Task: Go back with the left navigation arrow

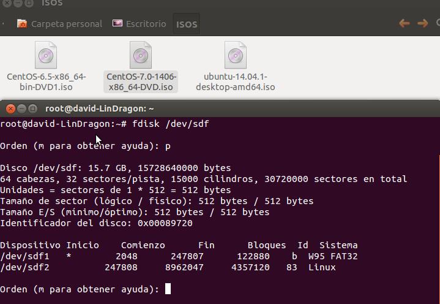Action: (x=404, y=23)
